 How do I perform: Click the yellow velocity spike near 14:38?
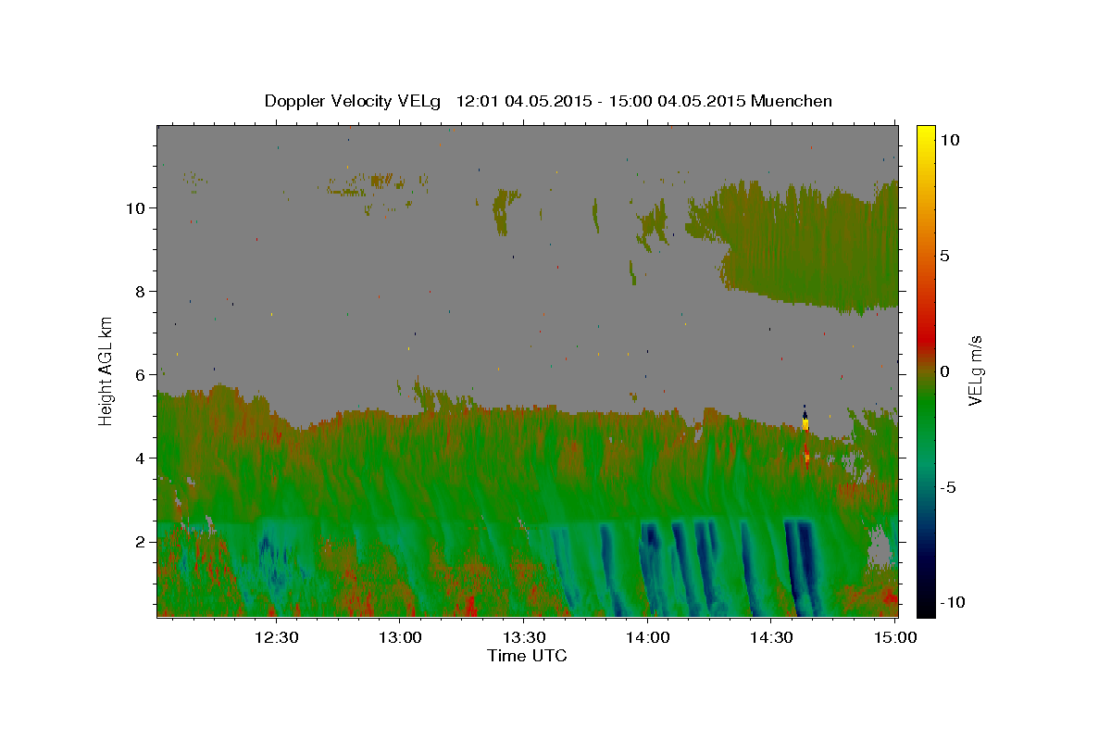coord(805,423)
